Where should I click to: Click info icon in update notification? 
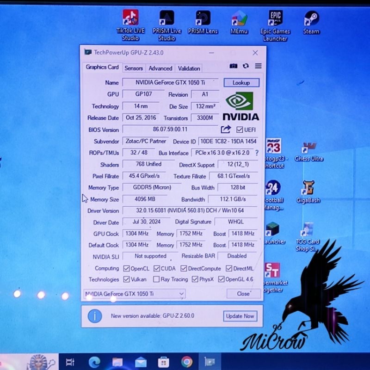[95, 316]
